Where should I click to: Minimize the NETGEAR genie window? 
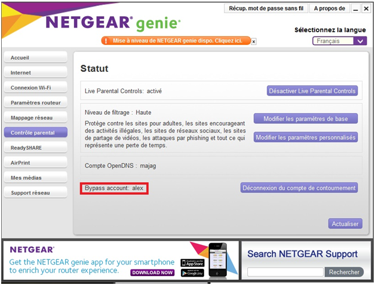[x=356, y=8]
